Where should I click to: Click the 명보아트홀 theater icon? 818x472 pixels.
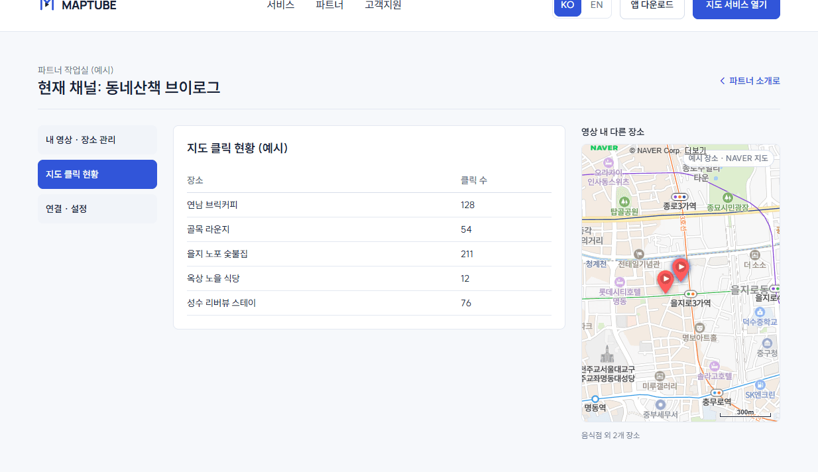coord(699,327)
